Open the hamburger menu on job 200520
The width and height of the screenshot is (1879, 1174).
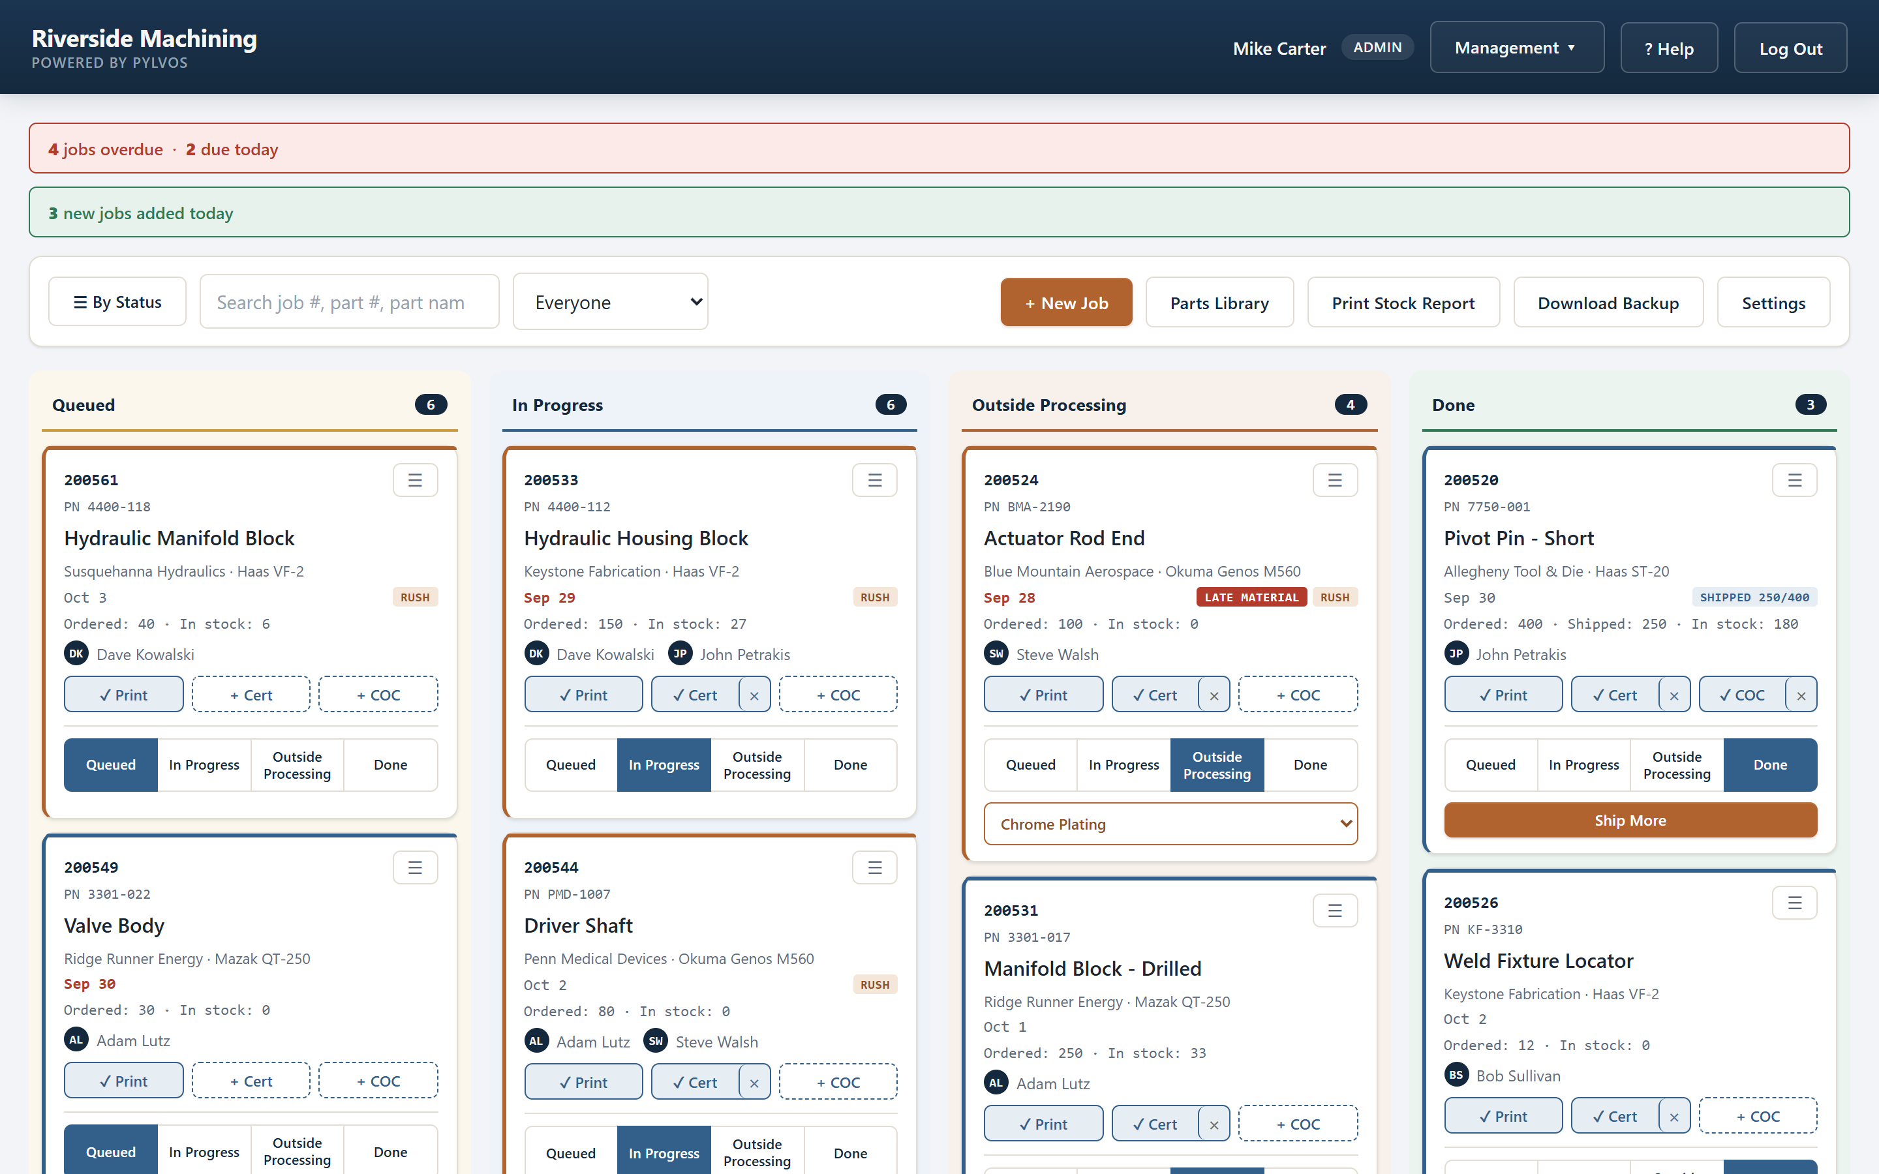coord(1794,480)
